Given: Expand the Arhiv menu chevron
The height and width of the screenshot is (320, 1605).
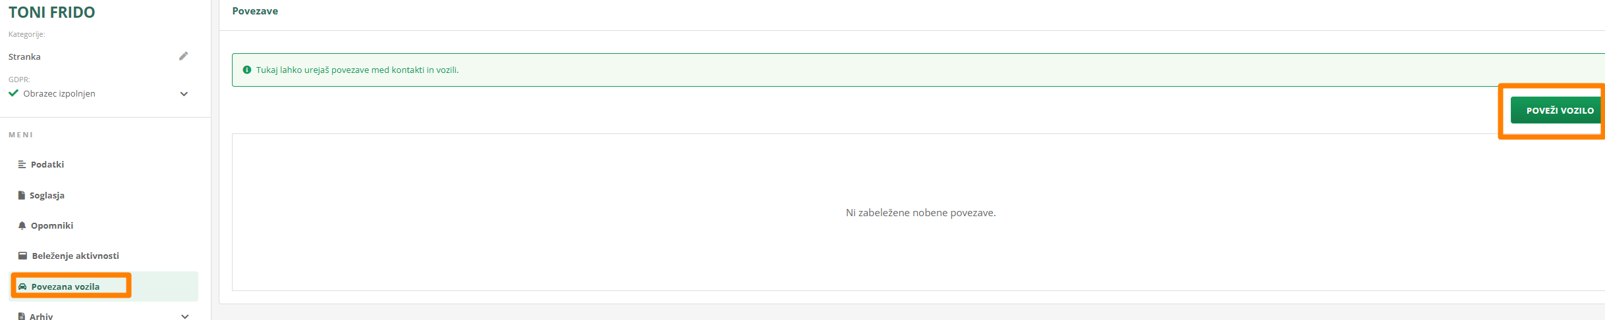Looking at the screenshot, I should (184, 316).
